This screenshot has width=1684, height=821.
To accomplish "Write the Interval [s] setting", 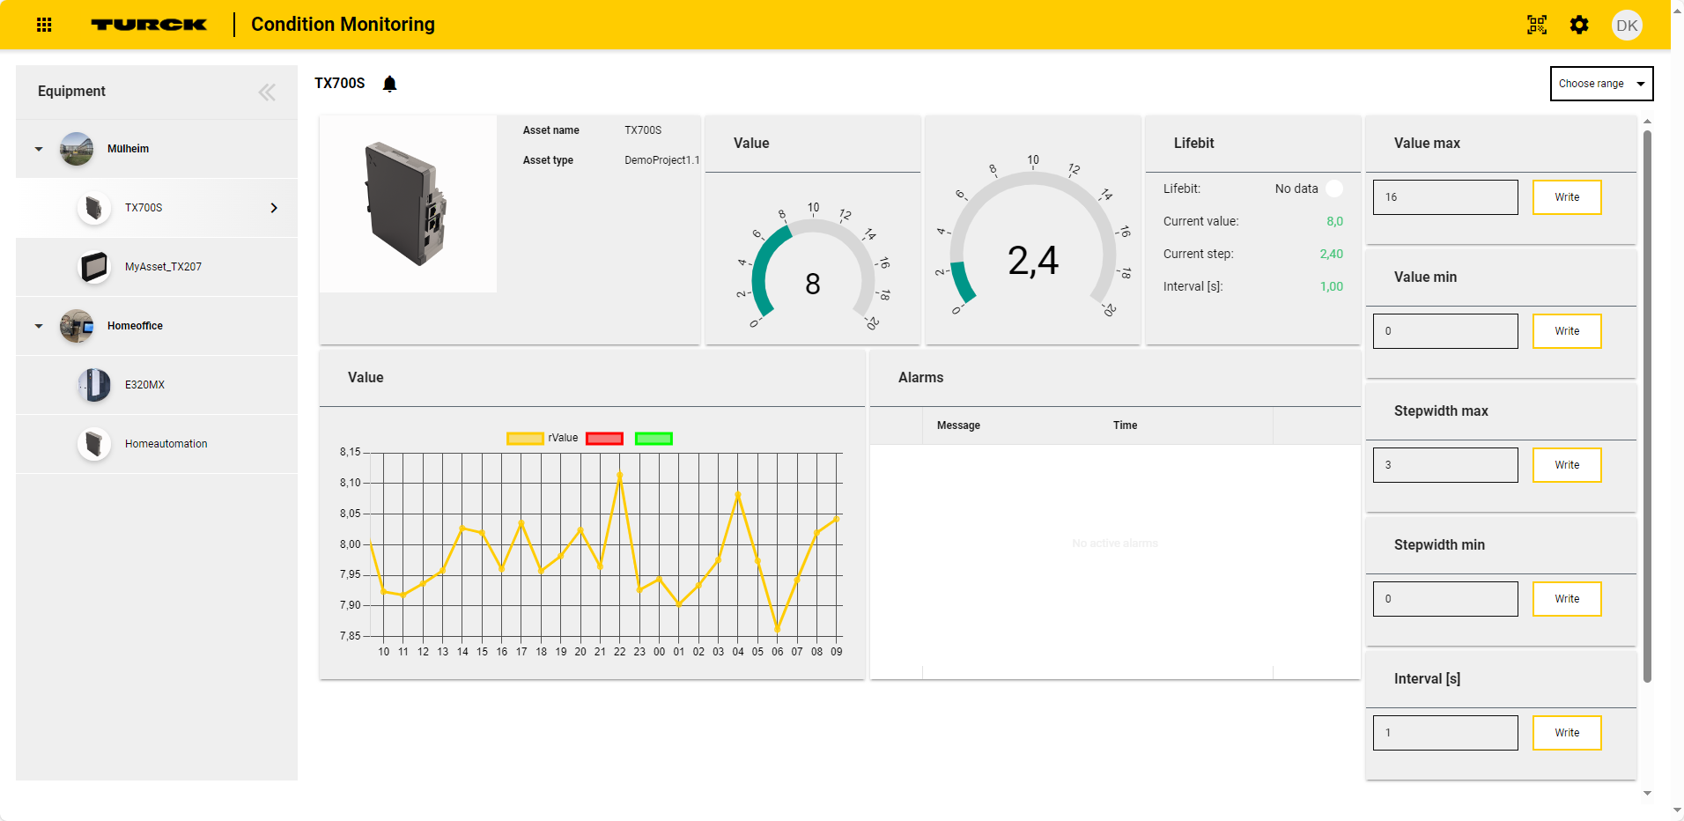I will coord(1567,733).
